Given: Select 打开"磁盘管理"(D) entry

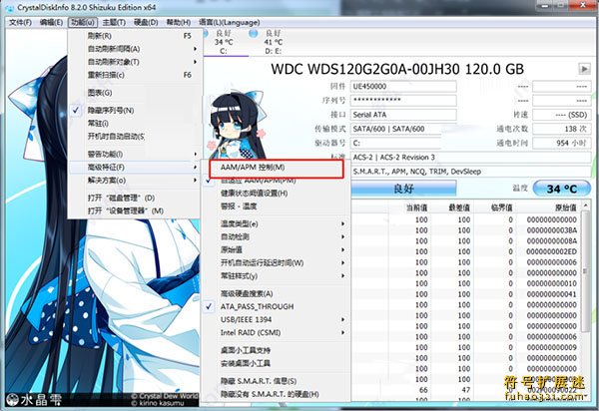Looking at the screenshot, I should coord(135,199).
